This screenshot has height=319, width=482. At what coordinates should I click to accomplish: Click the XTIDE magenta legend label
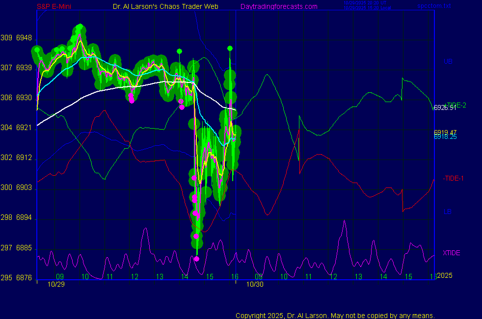(x=451, y=253)
